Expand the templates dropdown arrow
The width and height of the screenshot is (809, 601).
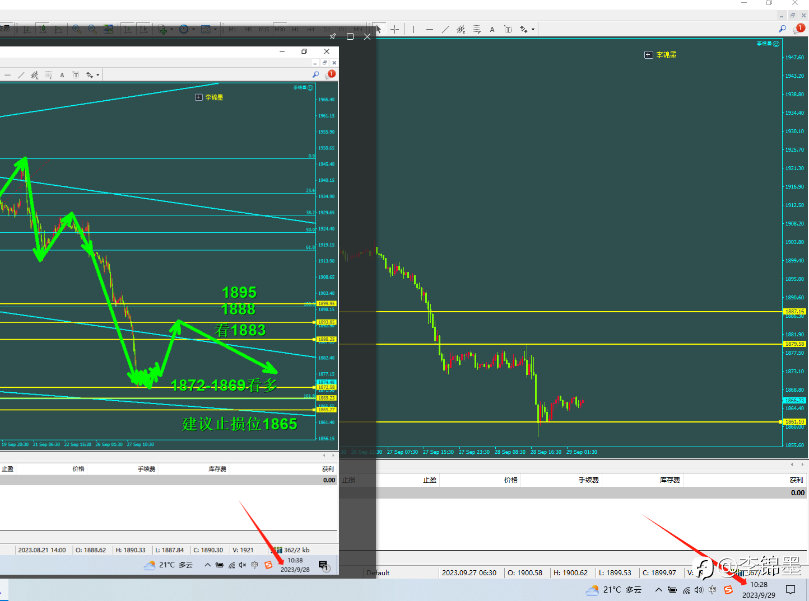click(216, 29)
